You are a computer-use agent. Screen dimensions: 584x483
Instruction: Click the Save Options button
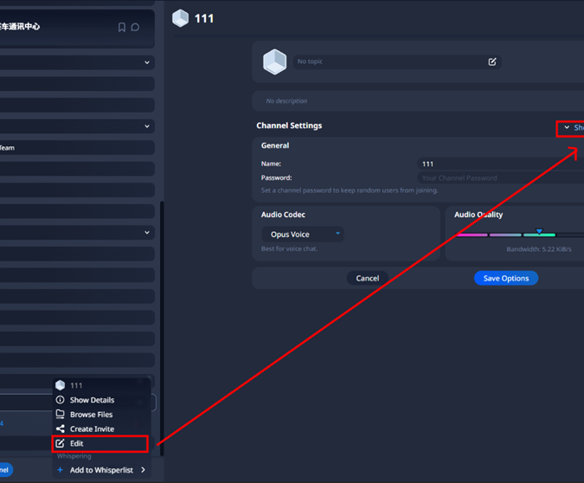click(506, 278)
